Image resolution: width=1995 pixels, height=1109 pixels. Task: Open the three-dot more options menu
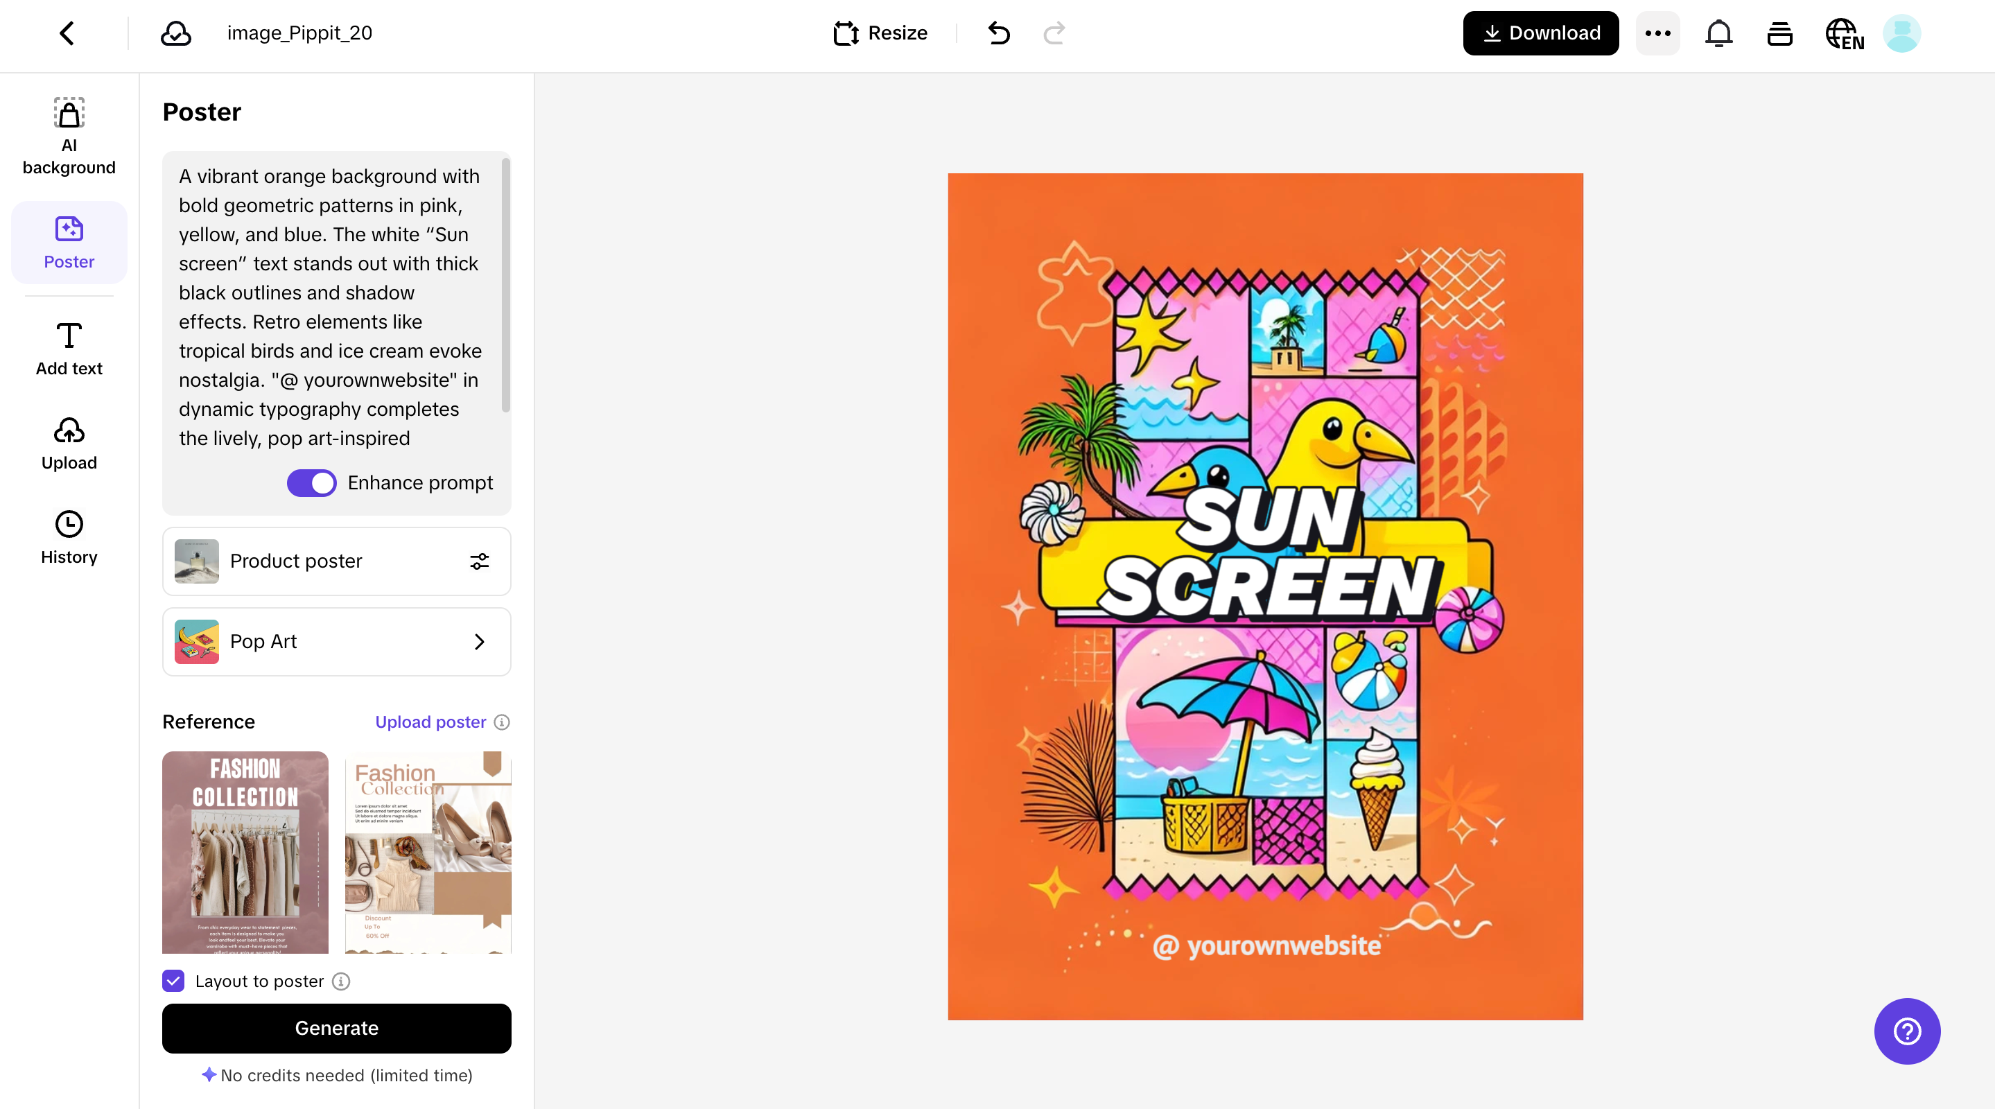click(x=1657, y=33)
